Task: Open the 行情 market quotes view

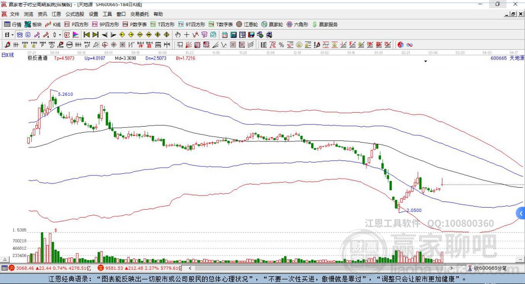Action: click(x=12, y=25)
